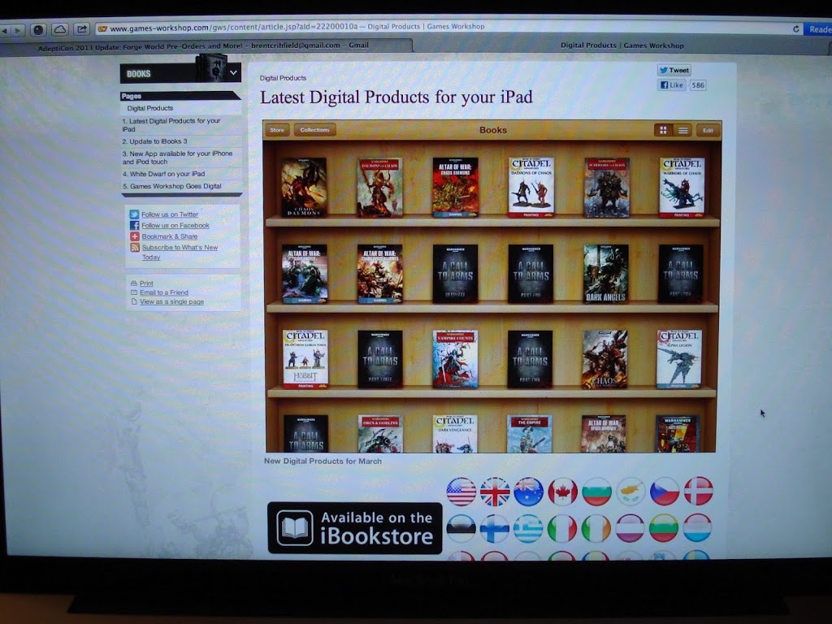Viewport: 832px width, 624px height.
Task: Choose the Finland flag icon
Action: click(495, 528)
